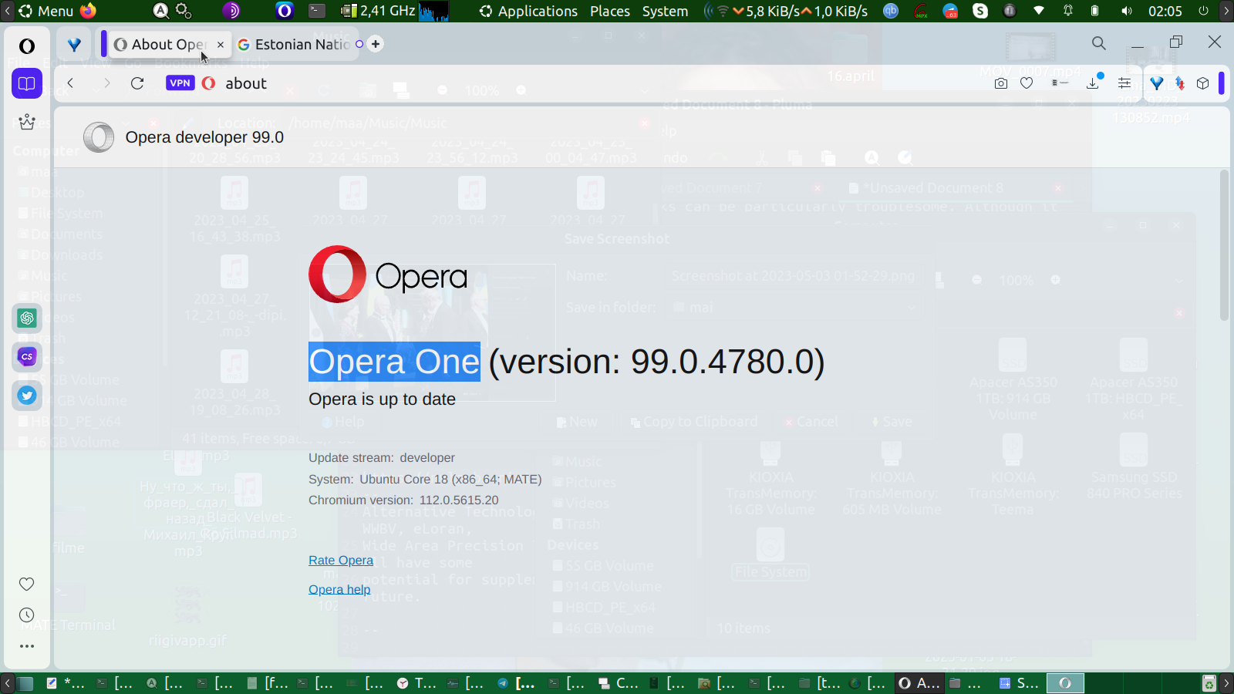Go forward to the next page

pyautogui.click(x=106, y=83)
